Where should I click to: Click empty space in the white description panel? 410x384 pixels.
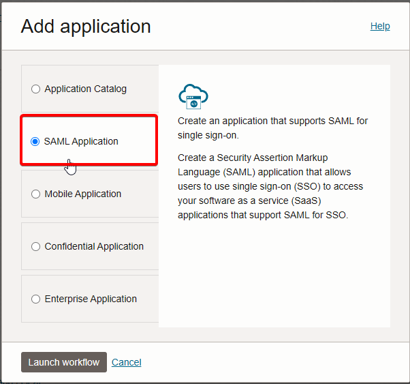[x=274, y=275]
